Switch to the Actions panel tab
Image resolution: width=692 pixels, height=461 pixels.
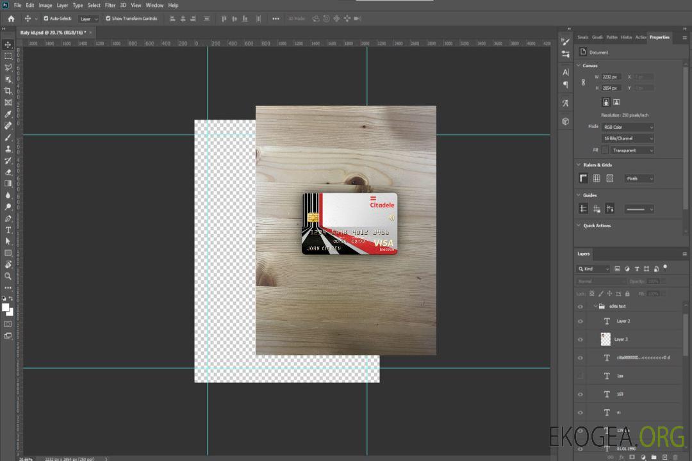pyautogui.click(x=640, y=37)
